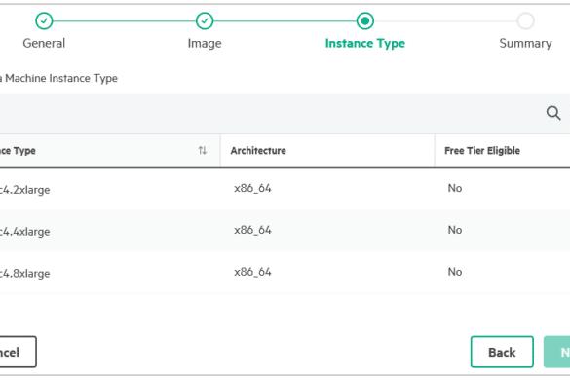Select the c4.8xlarge instance row
This screenshot has width=570, height=380.
pyautogui.click(x=285, y=273)
